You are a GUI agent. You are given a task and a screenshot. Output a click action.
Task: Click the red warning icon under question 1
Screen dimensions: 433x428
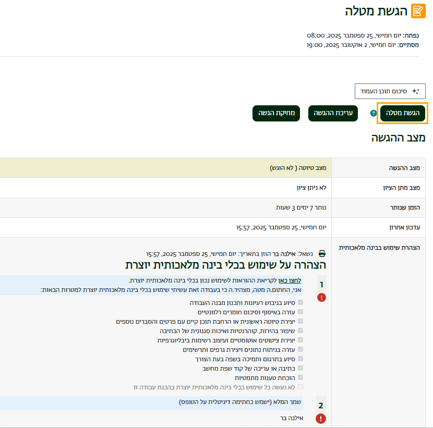[x=321, y=298]
